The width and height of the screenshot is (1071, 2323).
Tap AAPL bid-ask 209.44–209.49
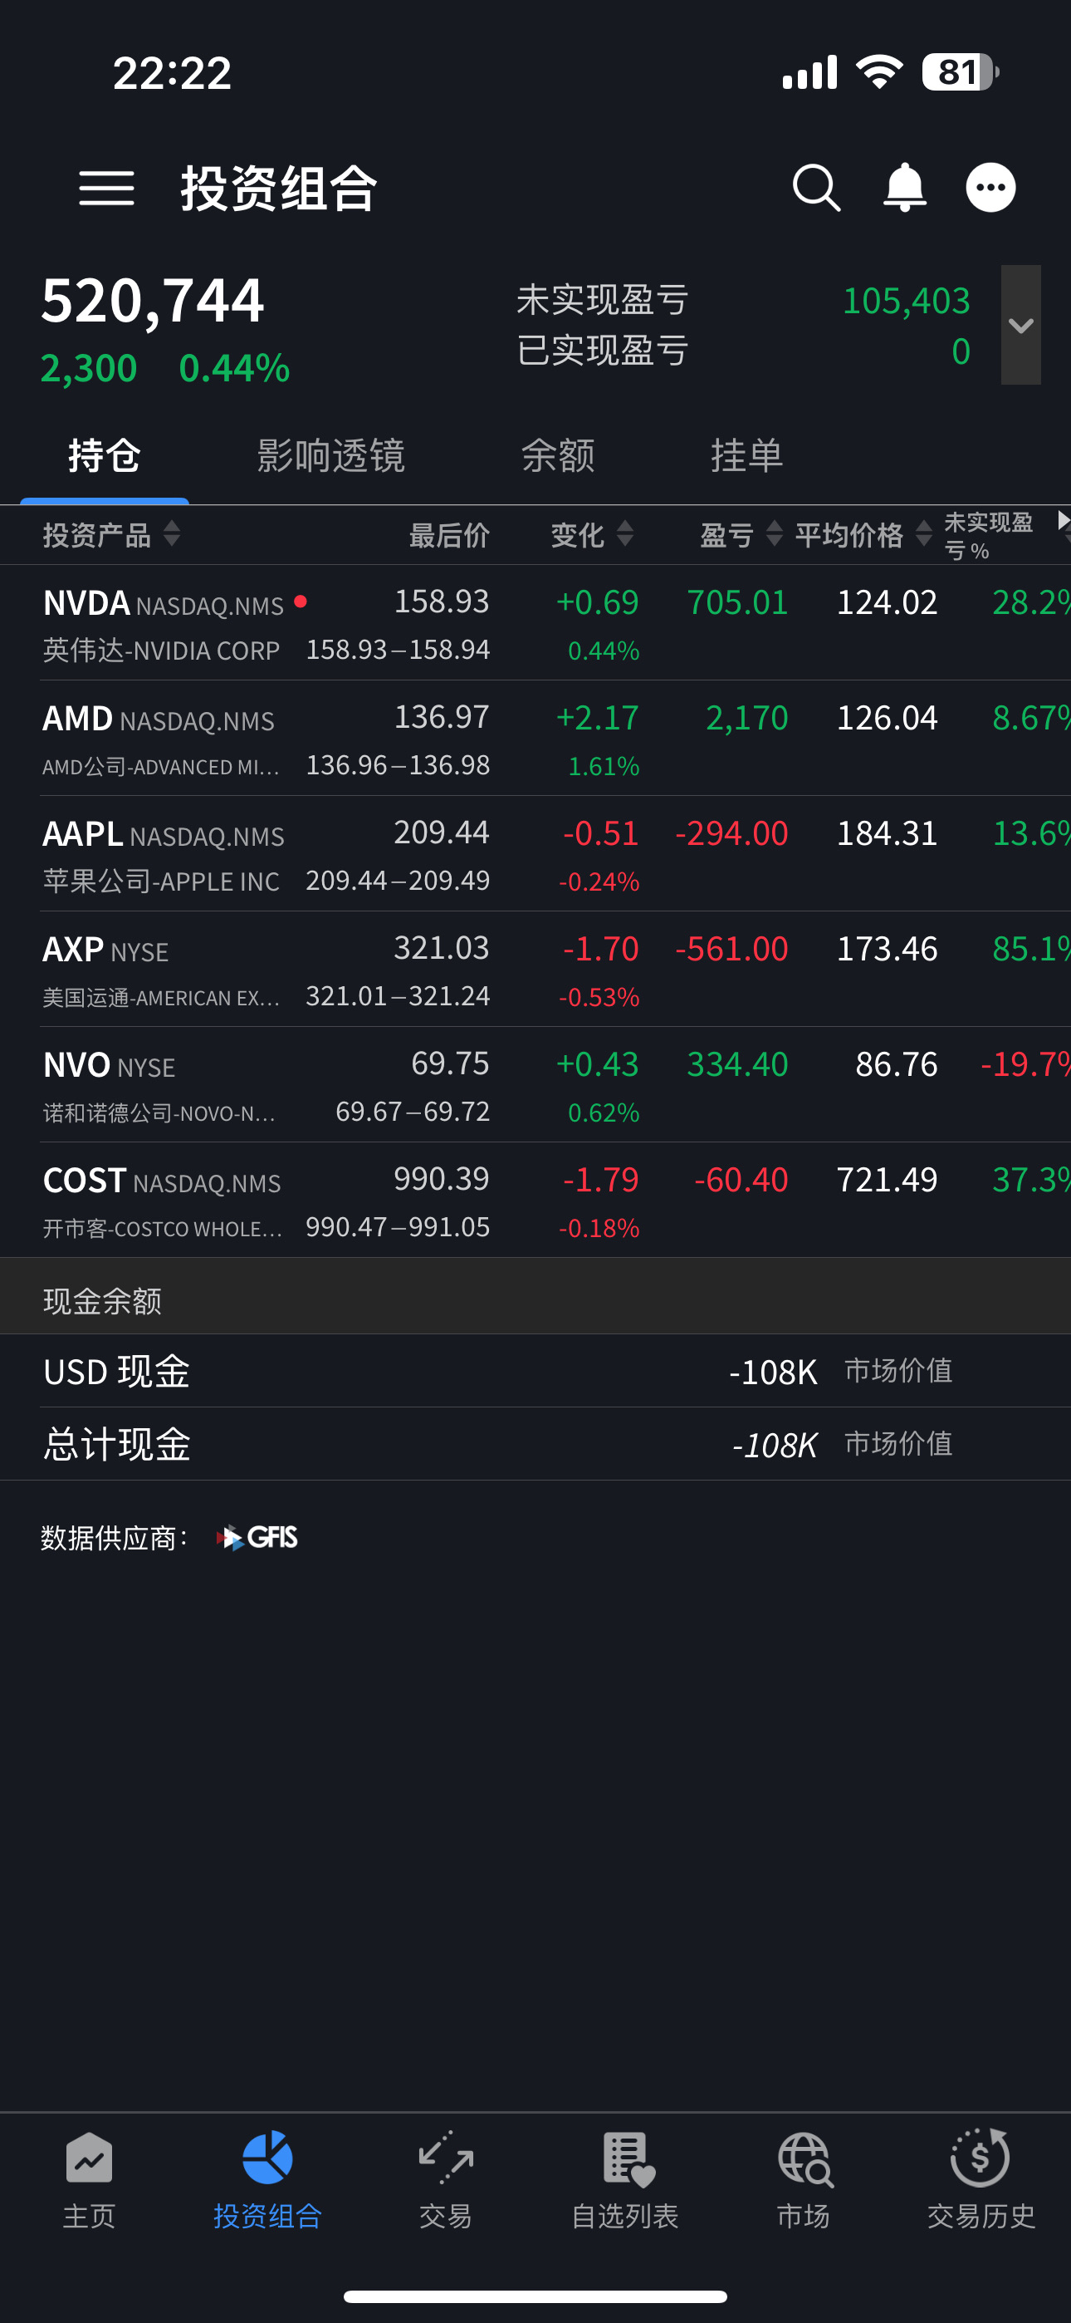tap(398, 880)
